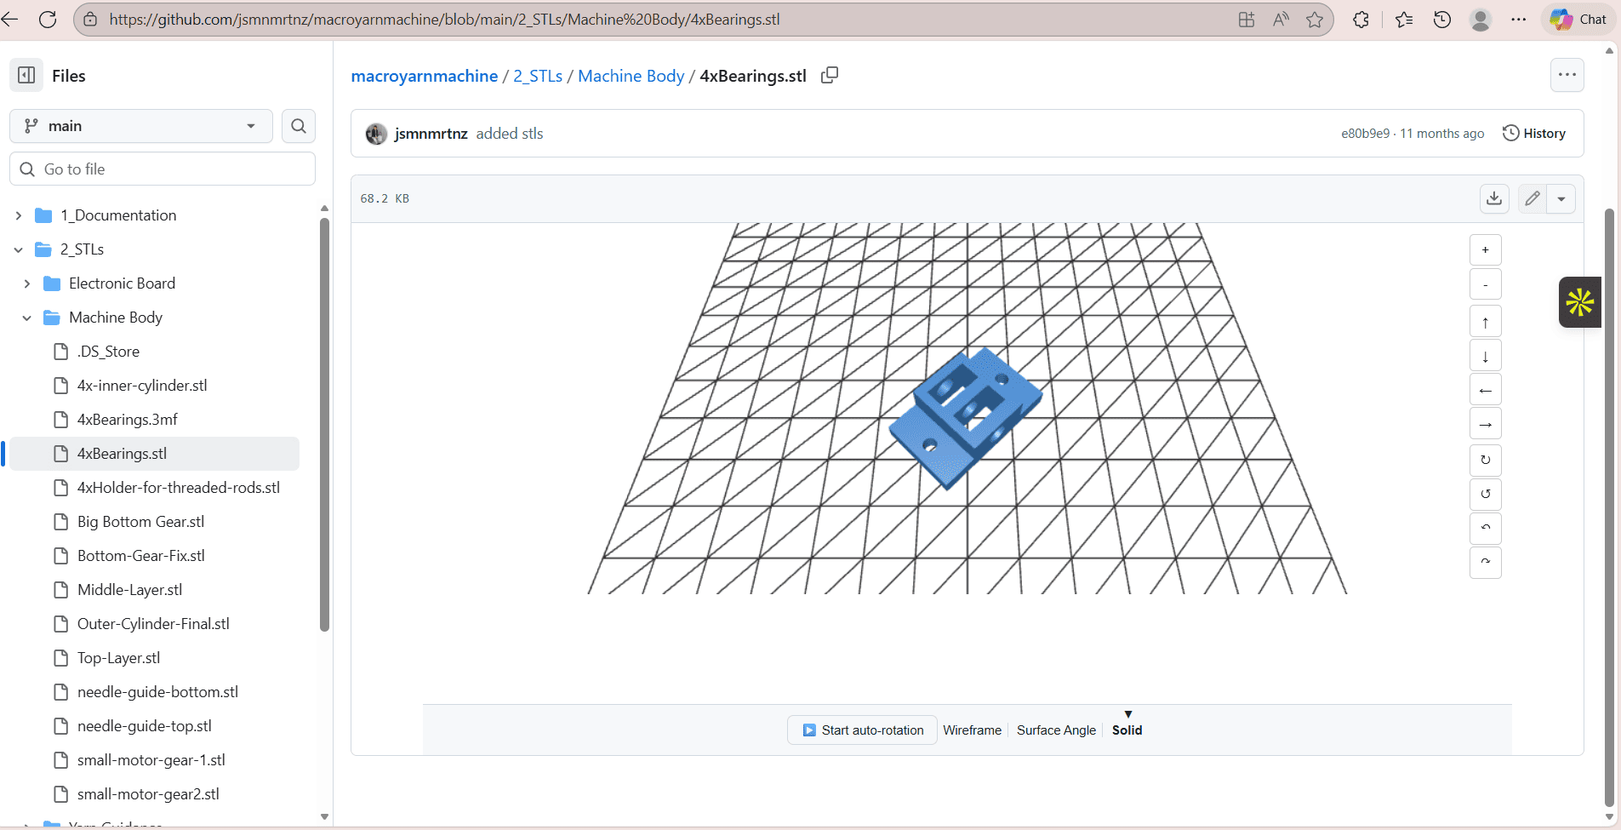
Task: Click the file search magnifier icon
Action: pos(299,126)
